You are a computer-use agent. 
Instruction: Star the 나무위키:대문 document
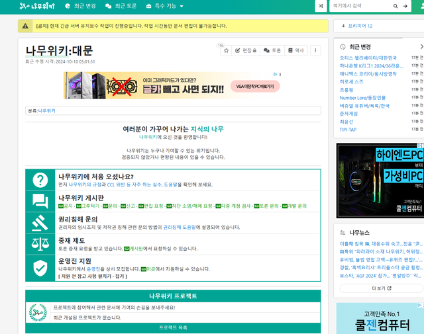(227, 50)
